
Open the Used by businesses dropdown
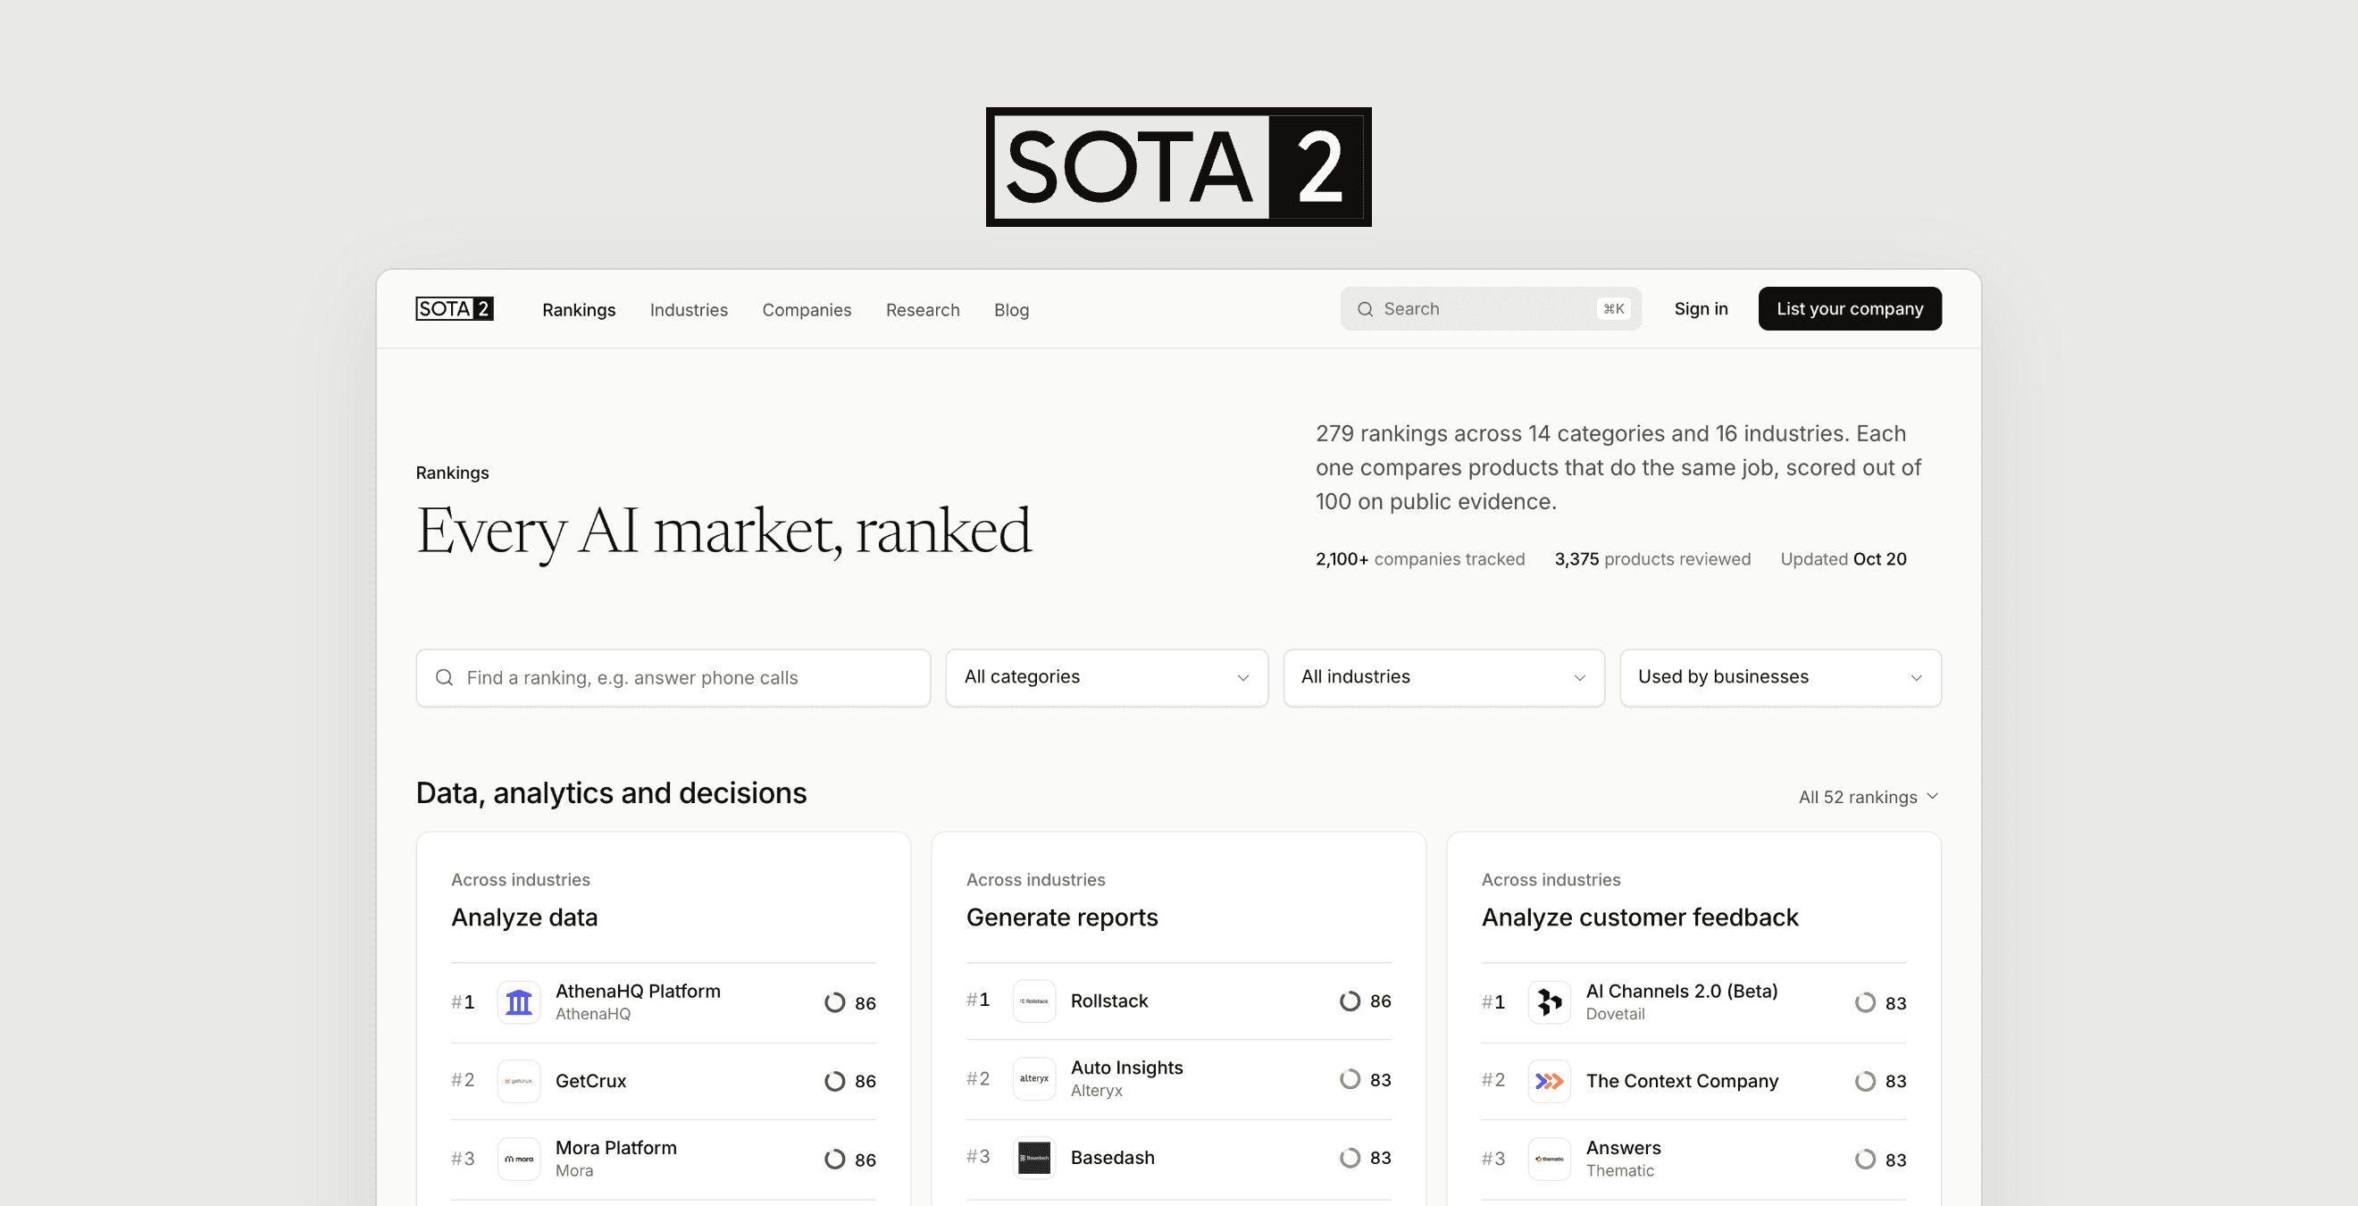coord(1780,677)
